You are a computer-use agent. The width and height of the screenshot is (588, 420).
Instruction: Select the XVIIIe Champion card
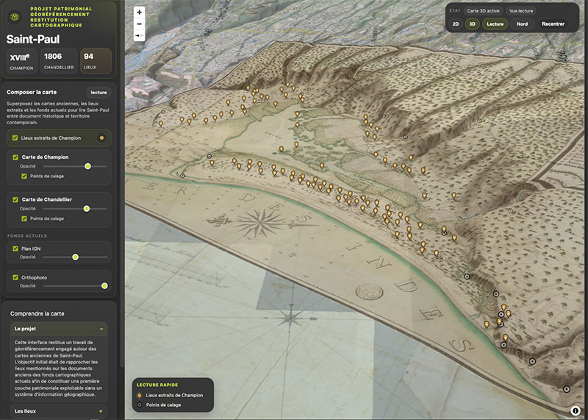pyautogui.click(x=21, y=61)
